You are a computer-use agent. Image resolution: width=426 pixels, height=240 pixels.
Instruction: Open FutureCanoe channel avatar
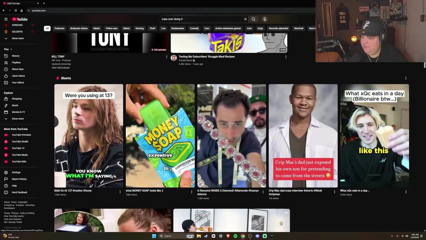pyautogui.click(x=174, y=58)
